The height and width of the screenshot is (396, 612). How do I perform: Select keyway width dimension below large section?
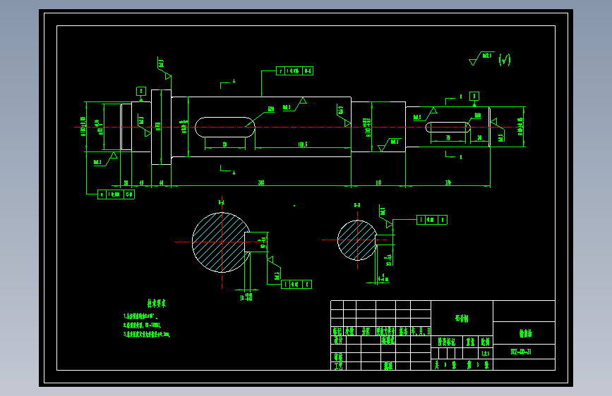[x=246, y=297]
